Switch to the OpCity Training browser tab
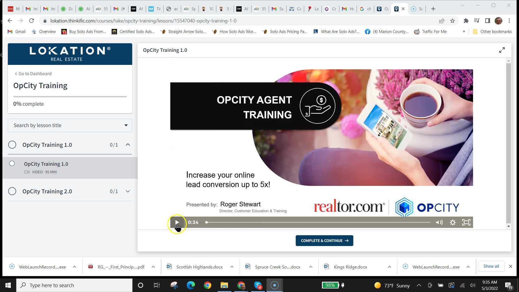Viewport: 519px width, 292px height. pyautogui.click(x=396, y=9)
